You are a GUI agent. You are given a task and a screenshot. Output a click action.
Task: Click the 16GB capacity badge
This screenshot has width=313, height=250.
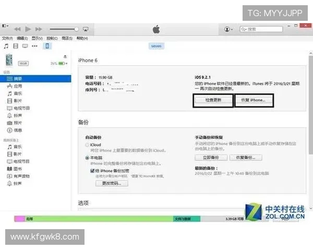click(23, 64)
